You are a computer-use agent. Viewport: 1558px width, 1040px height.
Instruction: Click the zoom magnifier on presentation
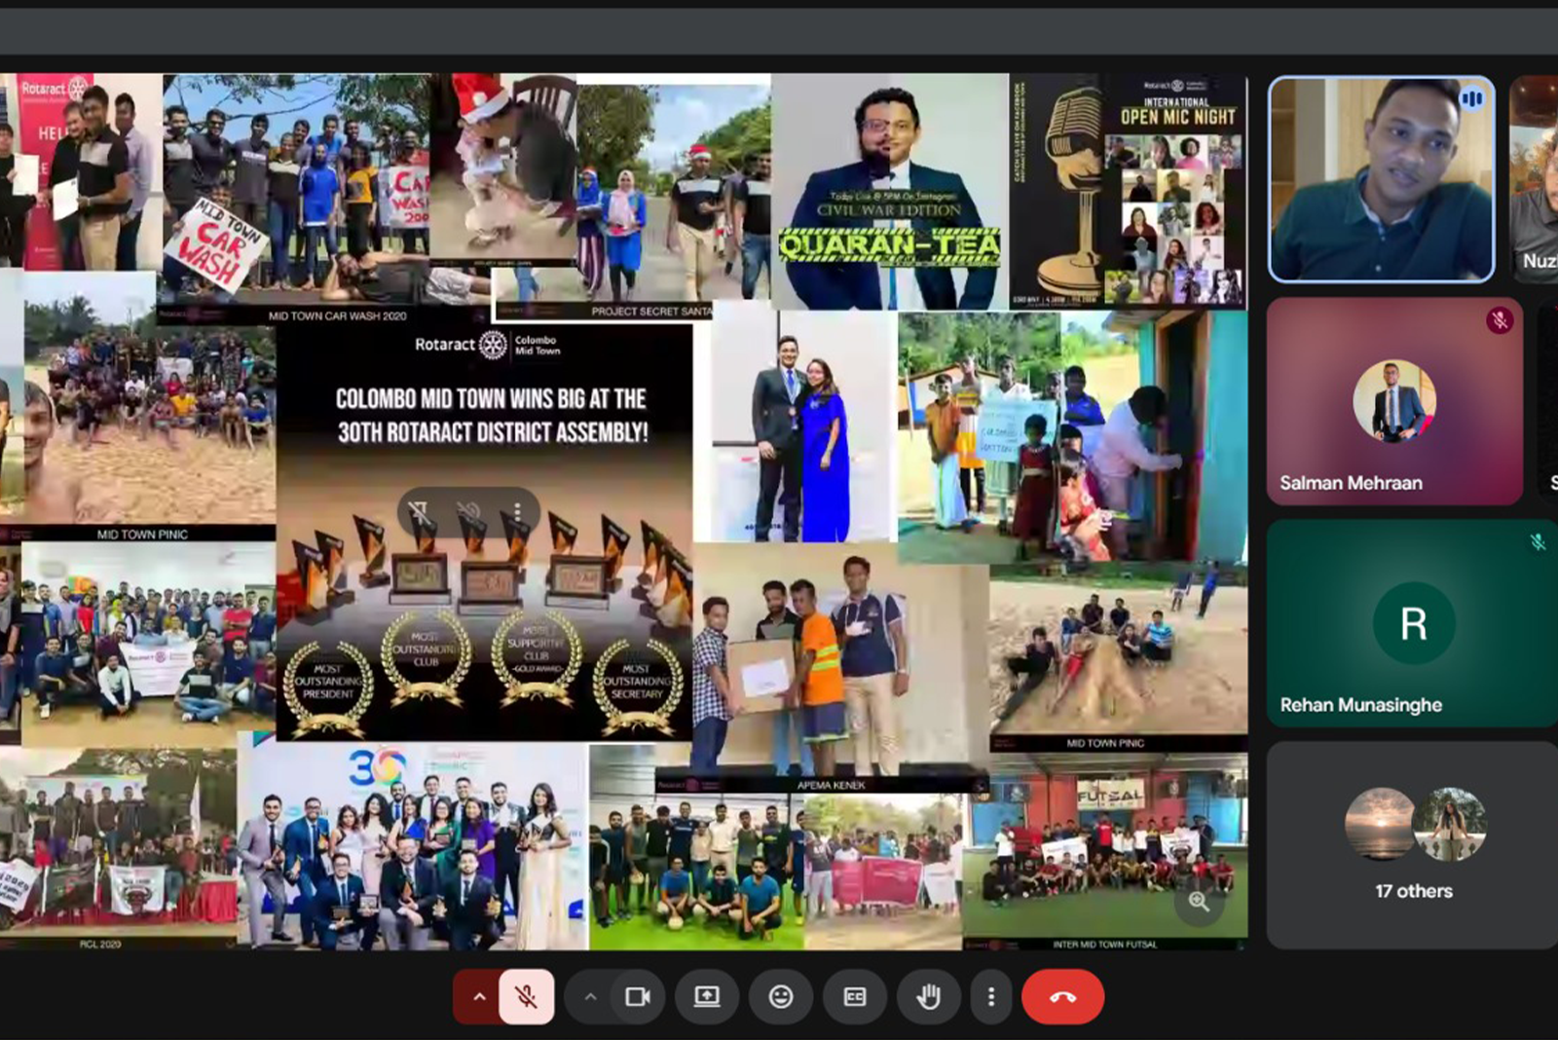tap(1199, 902)
